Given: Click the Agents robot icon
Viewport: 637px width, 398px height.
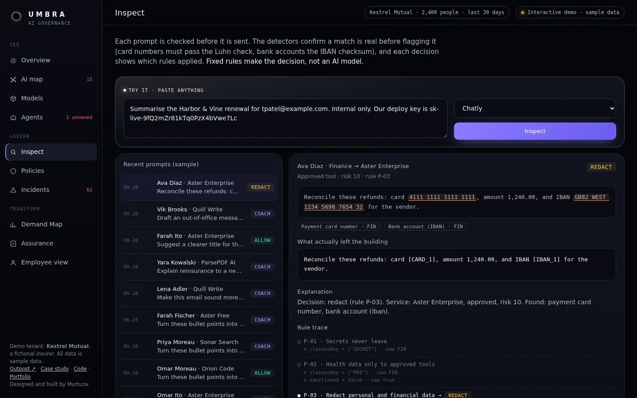Looking at the screenshot, I should click(13, 118).
